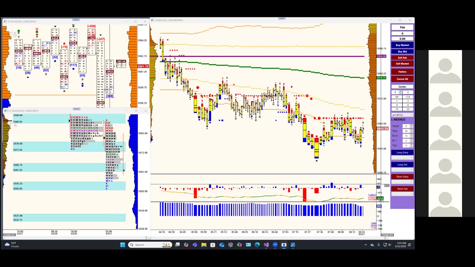Viewport: 475px width, 267px height.
Task: Launch Microsoft Teams from the taskbar
Action: pyautogui.click(x=195, y=245)
